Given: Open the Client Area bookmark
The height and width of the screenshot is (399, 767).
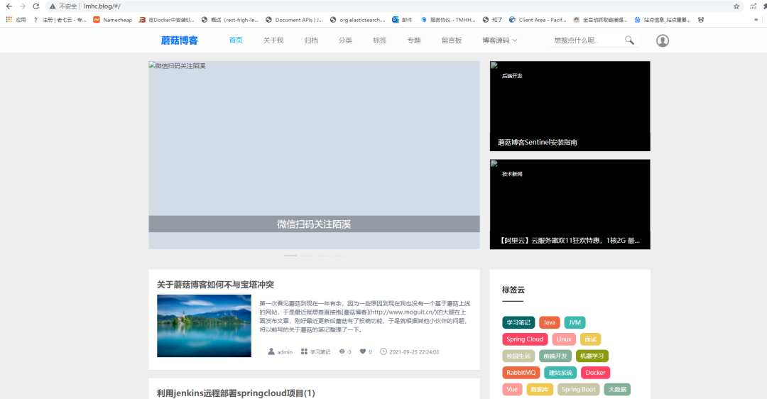Looking at the screenshot, I should pyautogui.click(x=537, y=20).
